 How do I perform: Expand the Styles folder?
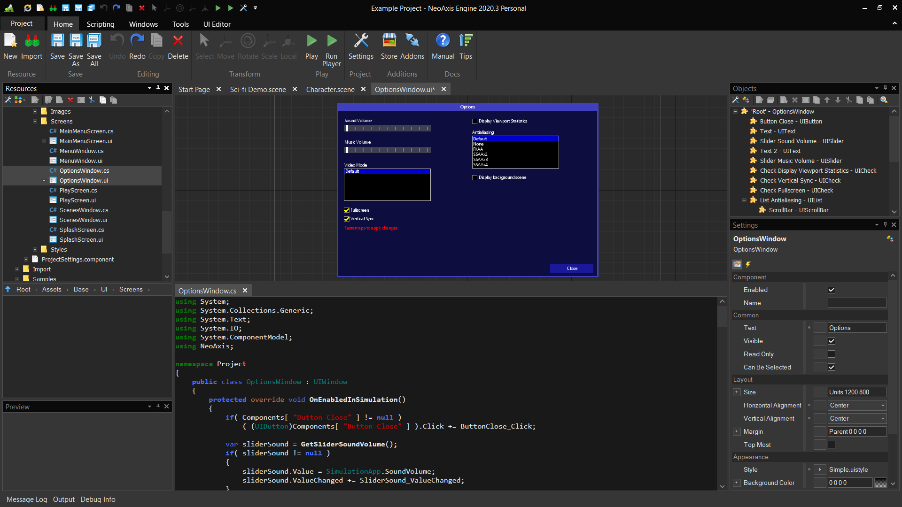[35, 250]
